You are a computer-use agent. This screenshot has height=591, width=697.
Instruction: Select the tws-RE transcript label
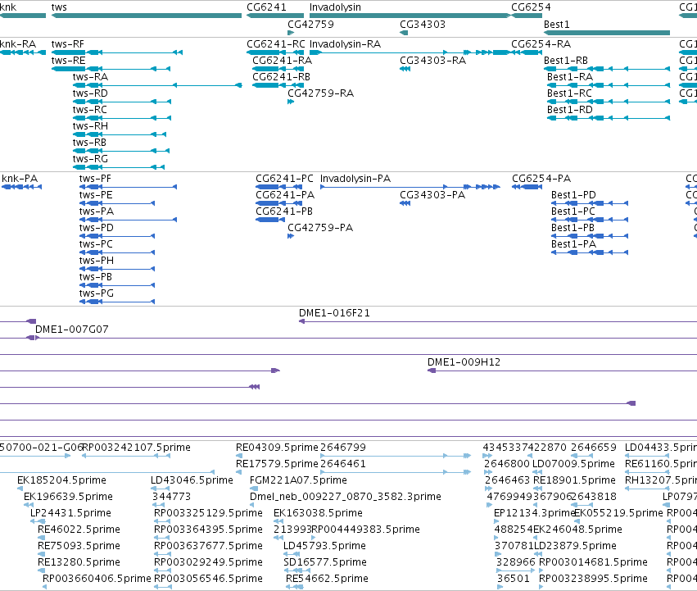[69, 60]
